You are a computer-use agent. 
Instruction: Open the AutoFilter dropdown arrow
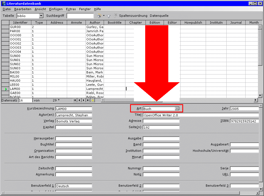[104, 16]
